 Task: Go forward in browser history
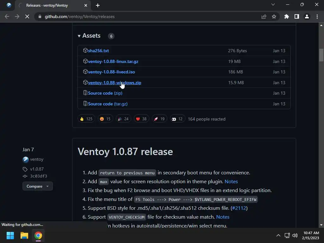(x=17, y=16)
